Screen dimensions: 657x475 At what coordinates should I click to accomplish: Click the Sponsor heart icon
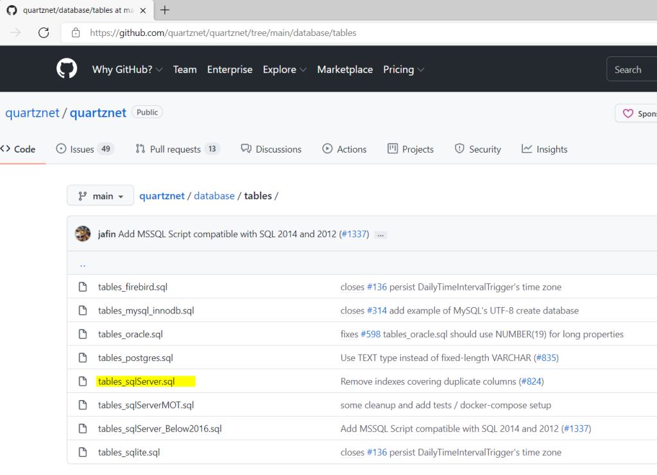(x=627, y=112)
